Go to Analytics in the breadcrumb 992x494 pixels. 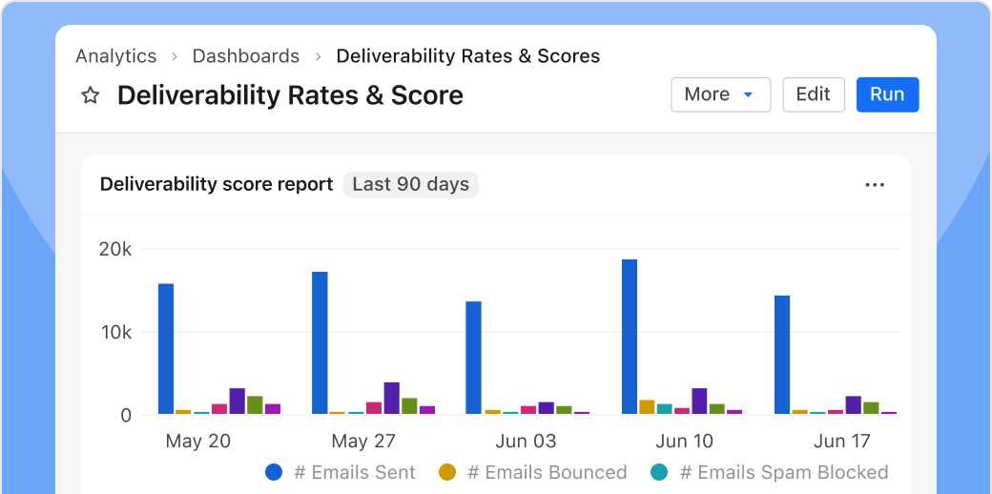(115, 56)
